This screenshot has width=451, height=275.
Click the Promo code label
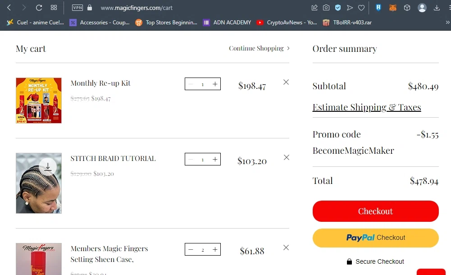click(337, 134)
